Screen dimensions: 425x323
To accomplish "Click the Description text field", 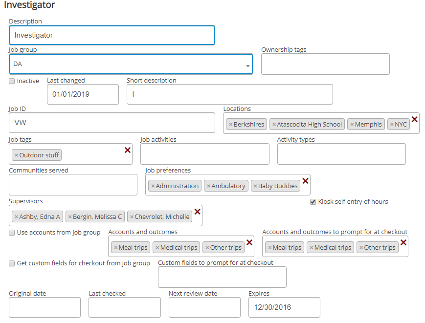I will coord(112,35).
